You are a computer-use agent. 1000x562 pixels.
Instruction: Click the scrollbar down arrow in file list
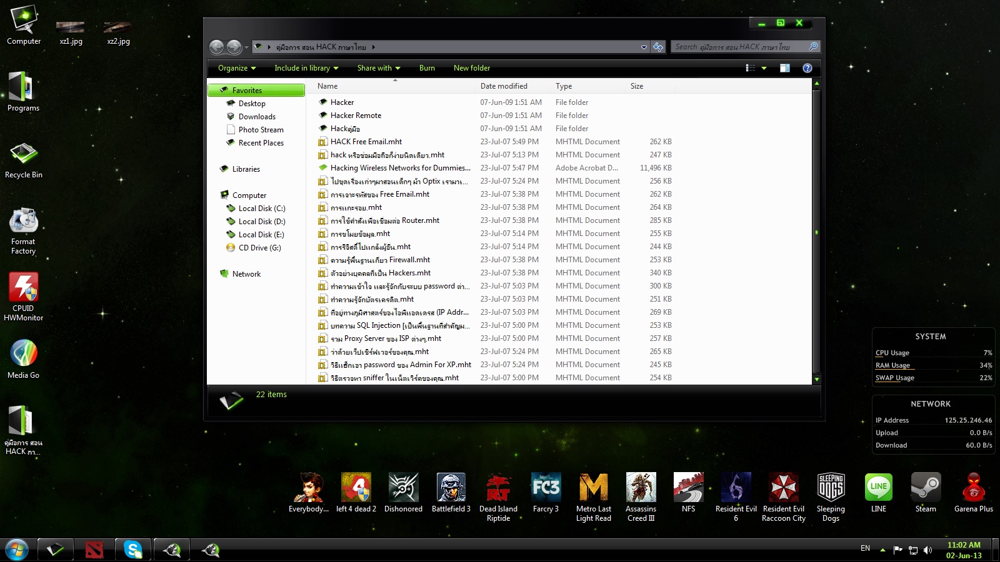pos(816,379)
